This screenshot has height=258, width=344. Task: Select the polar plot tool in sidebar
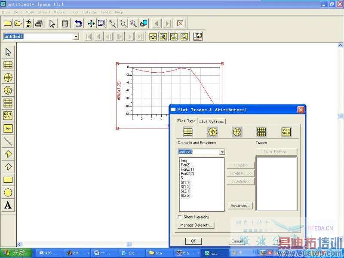tap(8, 77)
